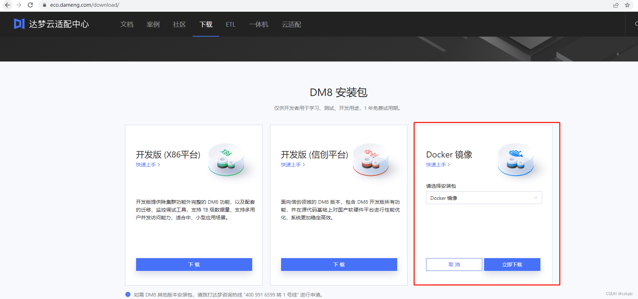This screenshot has height=299, width=638.
Task: Click the dropdown chevron arrow in install package selector
Action: coord(535,198)
